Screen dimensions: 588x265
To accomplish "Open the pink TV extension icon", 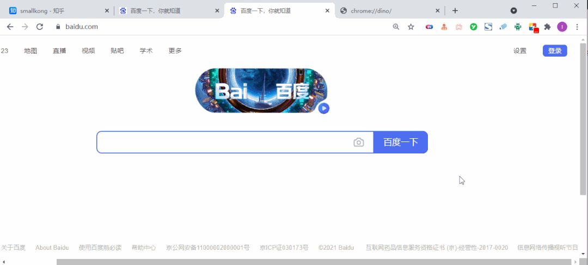I will click(458, 27).
